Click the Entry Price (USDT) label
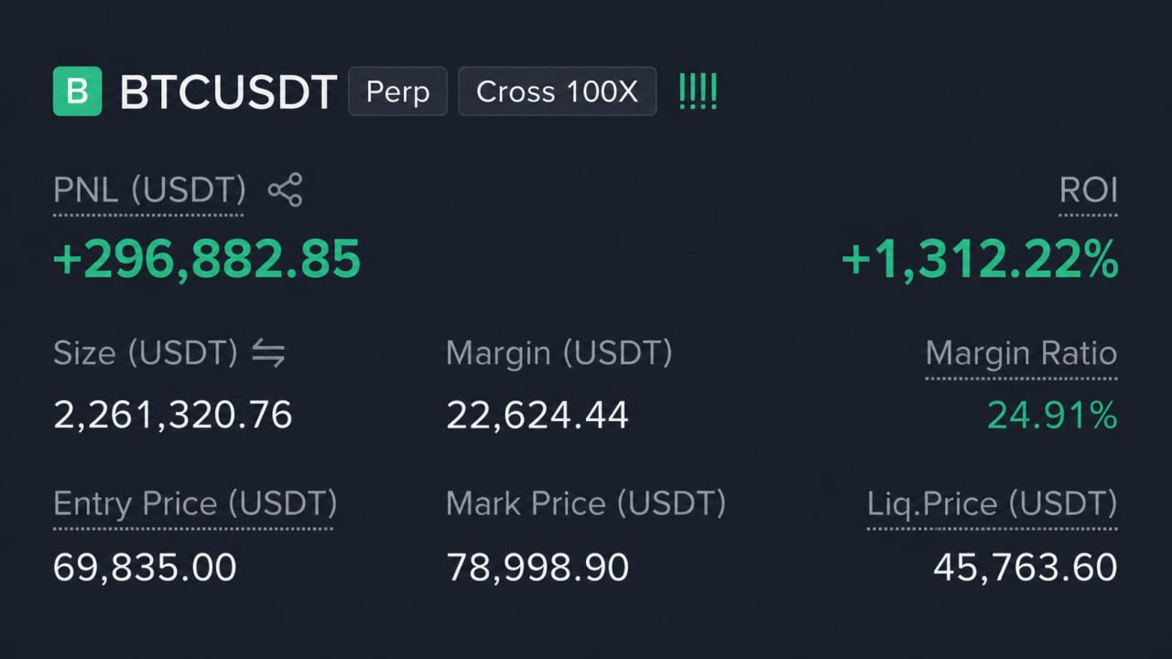This screenshot has width=1172, height=659. click(195, 503)
